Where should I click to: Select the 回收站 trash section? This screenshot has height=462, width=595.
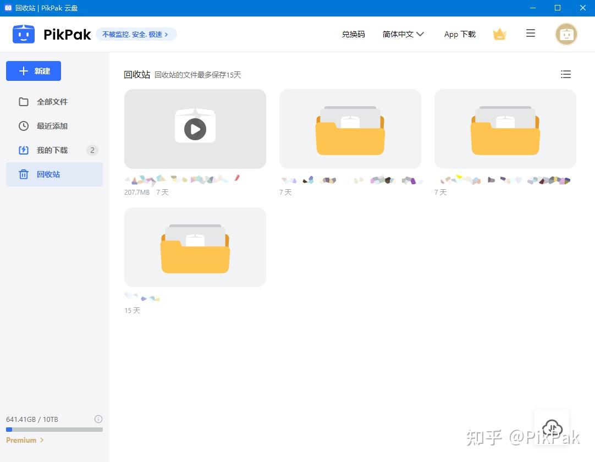click(48, 174)
